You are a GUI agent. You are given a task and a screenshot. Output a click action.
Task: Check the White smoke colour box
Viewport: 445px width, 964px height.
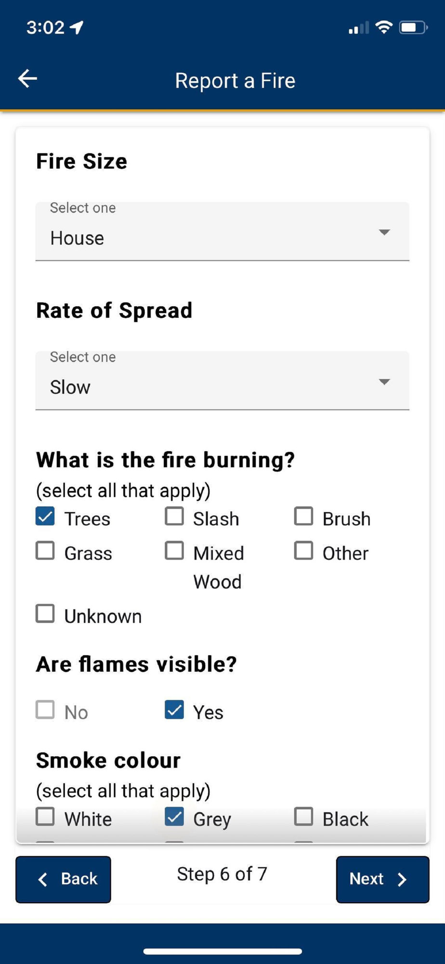45,817
